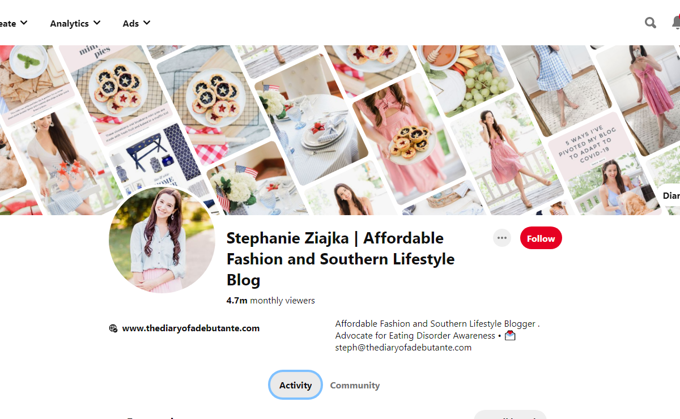The width and height of the screenshot is (680, 419).
Task: Click the globe icon beside the website
Action: click(113, 328)
